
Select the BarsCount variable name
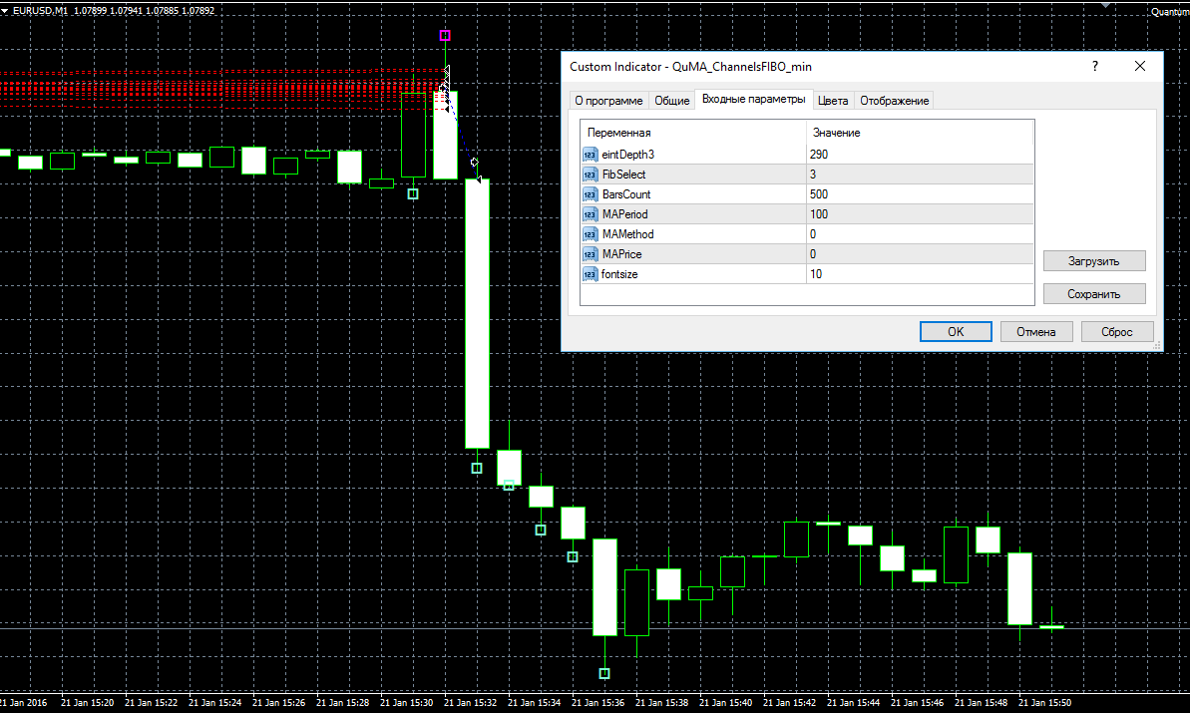(626, 194)
